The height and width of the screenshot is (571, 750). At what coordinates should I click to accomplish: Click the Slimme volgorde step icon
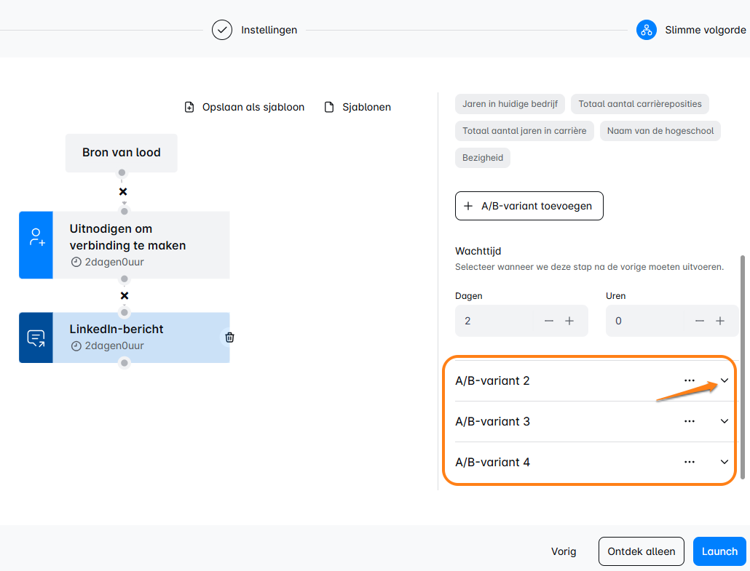(x=646, y=30)
